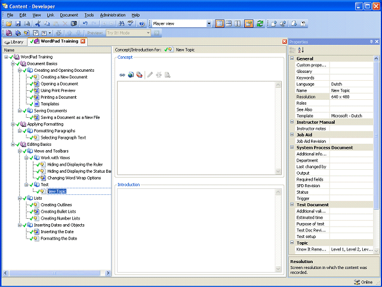Click the Print toolbar icon
The width and height of the screenshot is (382, 287).
[x=27, y=24]
